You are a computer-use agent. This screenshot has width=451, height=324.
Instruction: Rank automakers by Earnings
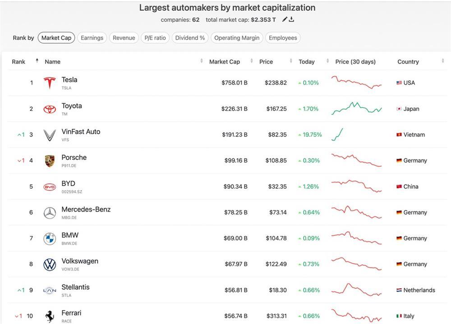click(x=92, y=38)
